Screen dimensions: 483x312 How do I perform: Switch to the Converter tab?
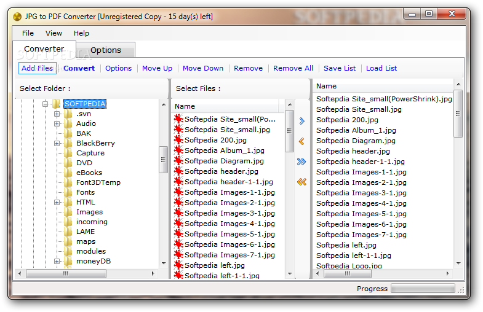[44, 49]
